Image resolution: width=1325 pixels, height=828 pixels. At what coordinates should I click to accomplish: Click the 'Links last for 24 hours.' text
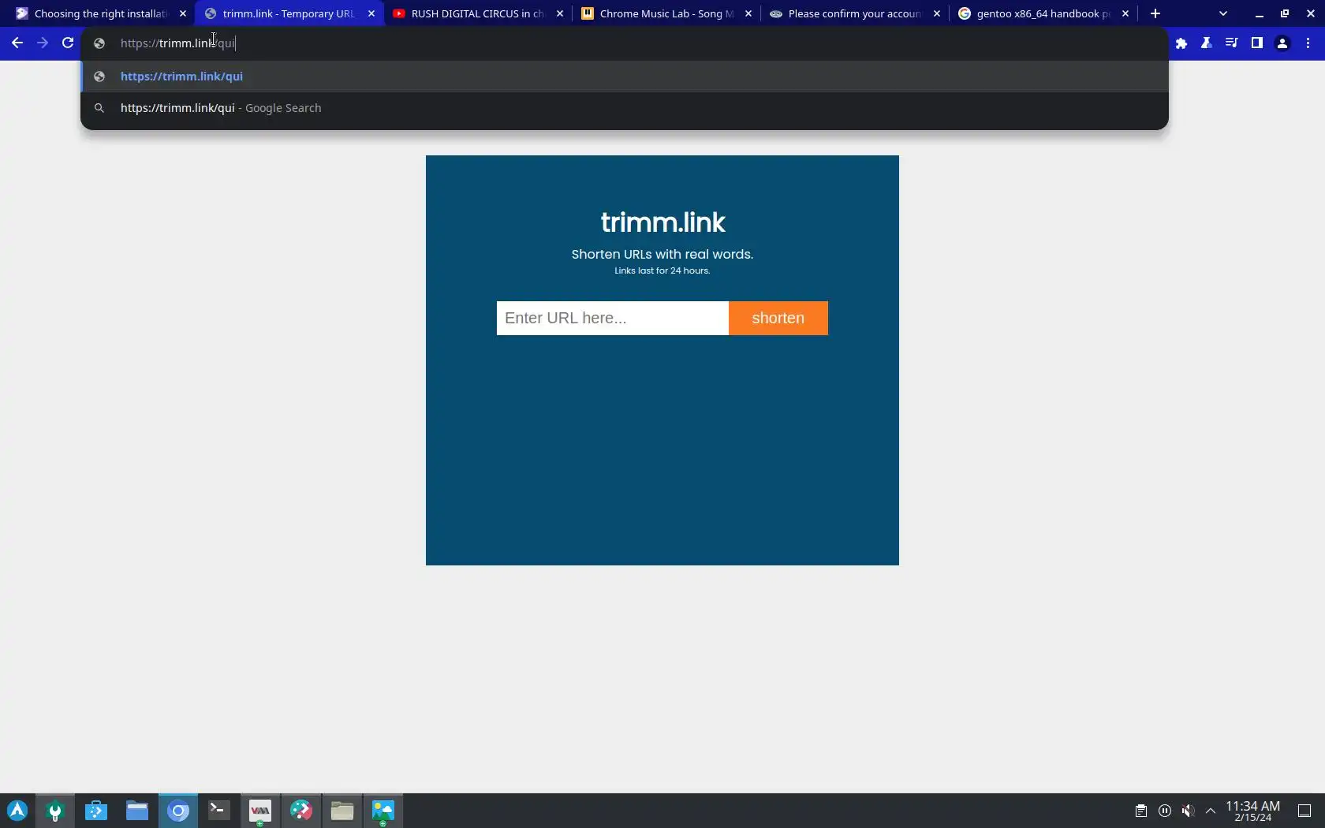tap(662, 270)
